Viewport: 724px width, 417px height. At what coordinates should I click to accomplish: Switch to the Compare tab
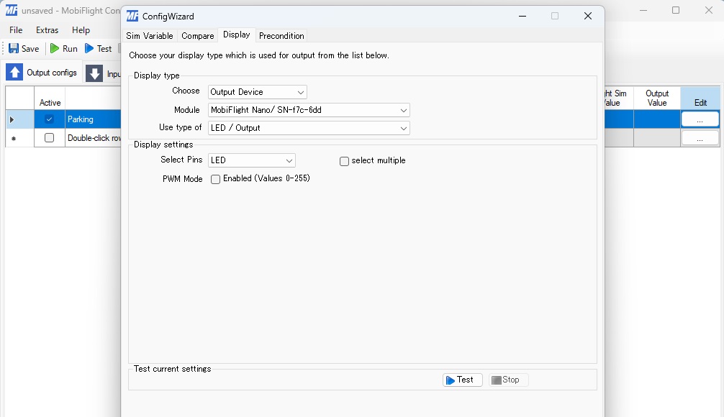click(198, 35)
